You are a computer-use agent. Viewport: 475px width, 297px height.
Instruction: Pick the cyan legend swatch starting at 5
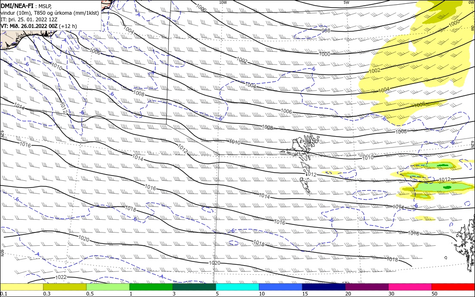tap(237, 287)
